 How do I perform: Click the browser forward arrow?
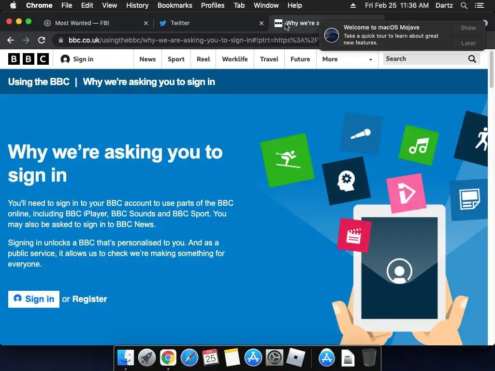point(26,40)
